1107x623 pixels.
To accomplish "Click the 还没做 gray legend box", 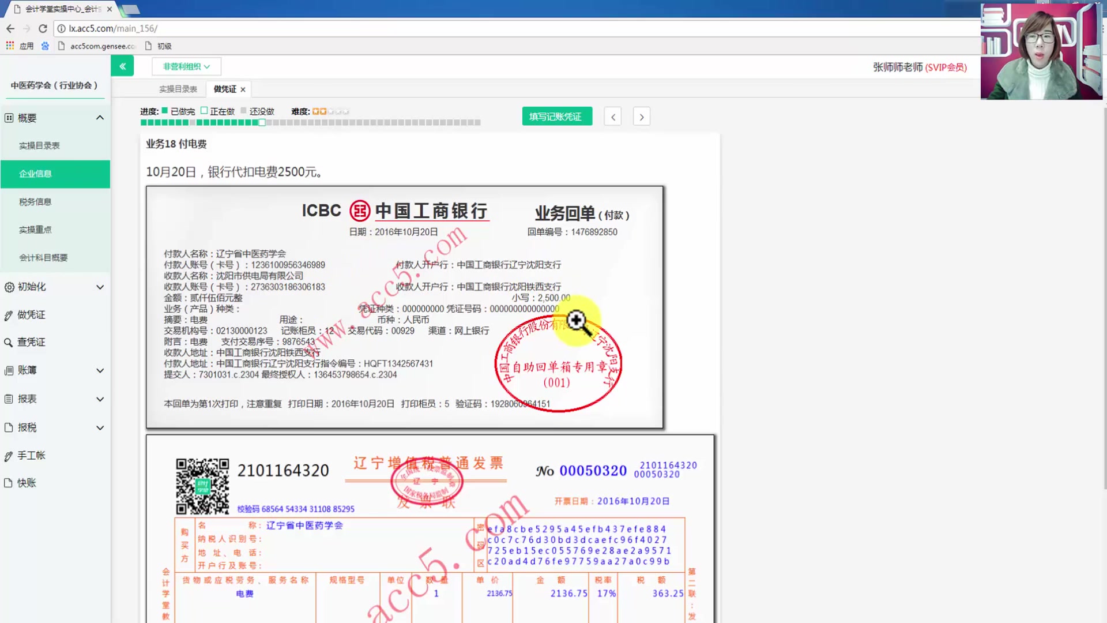I will tap(243, 110).
